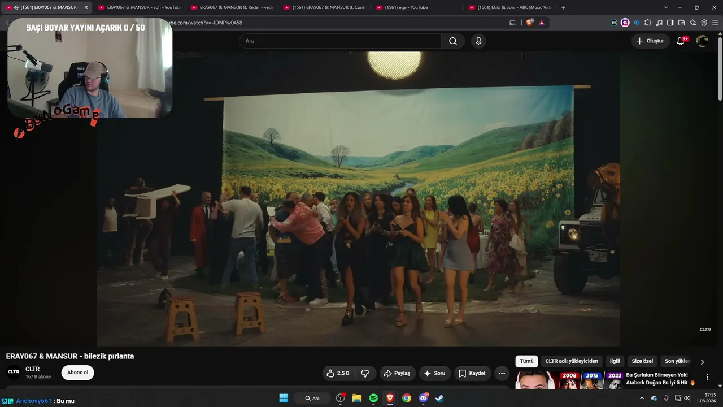Click the page vertical scrollbar thumb

pyautogui.click(x=720, y=68)
